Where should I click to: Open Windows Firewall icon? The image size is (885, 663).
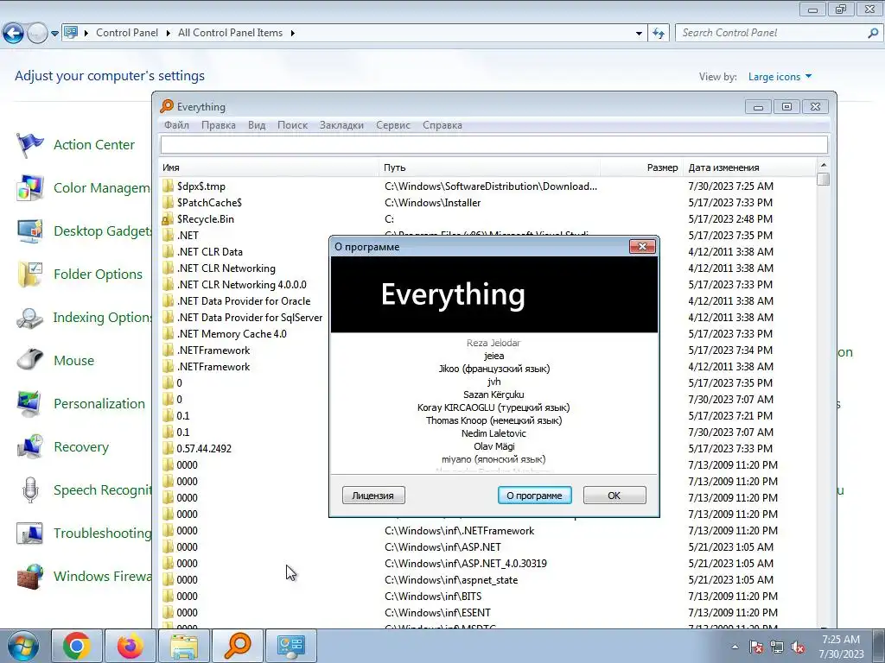30,576
